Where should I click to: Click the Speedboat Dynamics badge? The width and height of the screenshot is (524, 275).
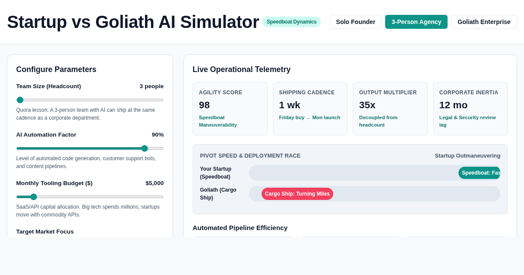[x=292, y=22]
